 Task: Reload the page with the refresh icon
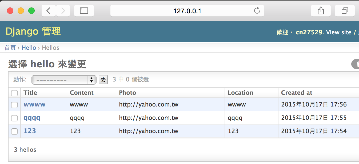pos(257,11)
